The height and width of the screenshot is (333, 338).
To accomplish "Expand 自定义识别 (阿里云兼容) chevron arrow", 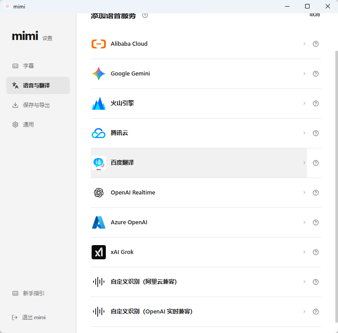I will 304,281.
